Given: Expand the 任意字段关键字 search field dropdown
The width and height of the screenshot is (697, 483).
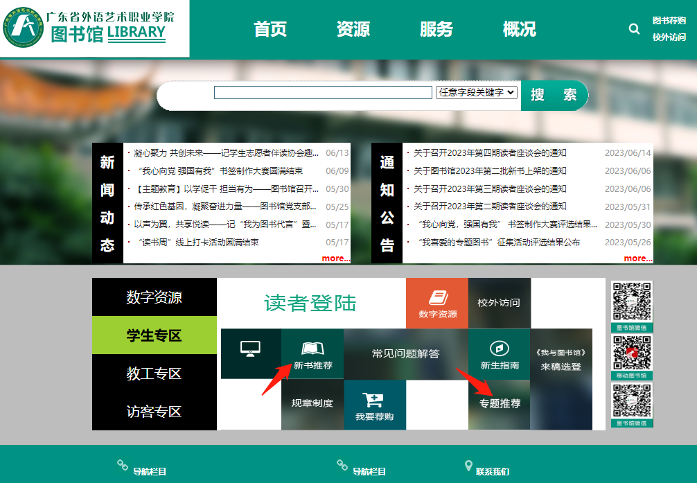Looking at the screenshot, I should 477,92.
